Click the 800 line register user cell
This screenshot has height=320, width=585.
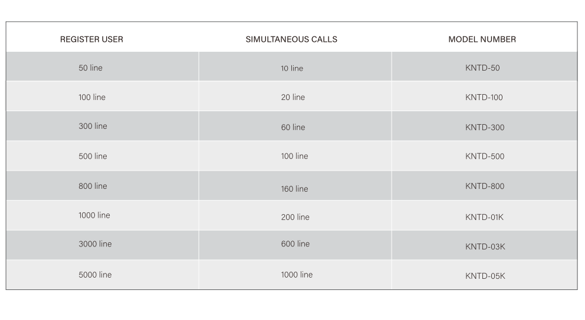[x=93, y=186]
